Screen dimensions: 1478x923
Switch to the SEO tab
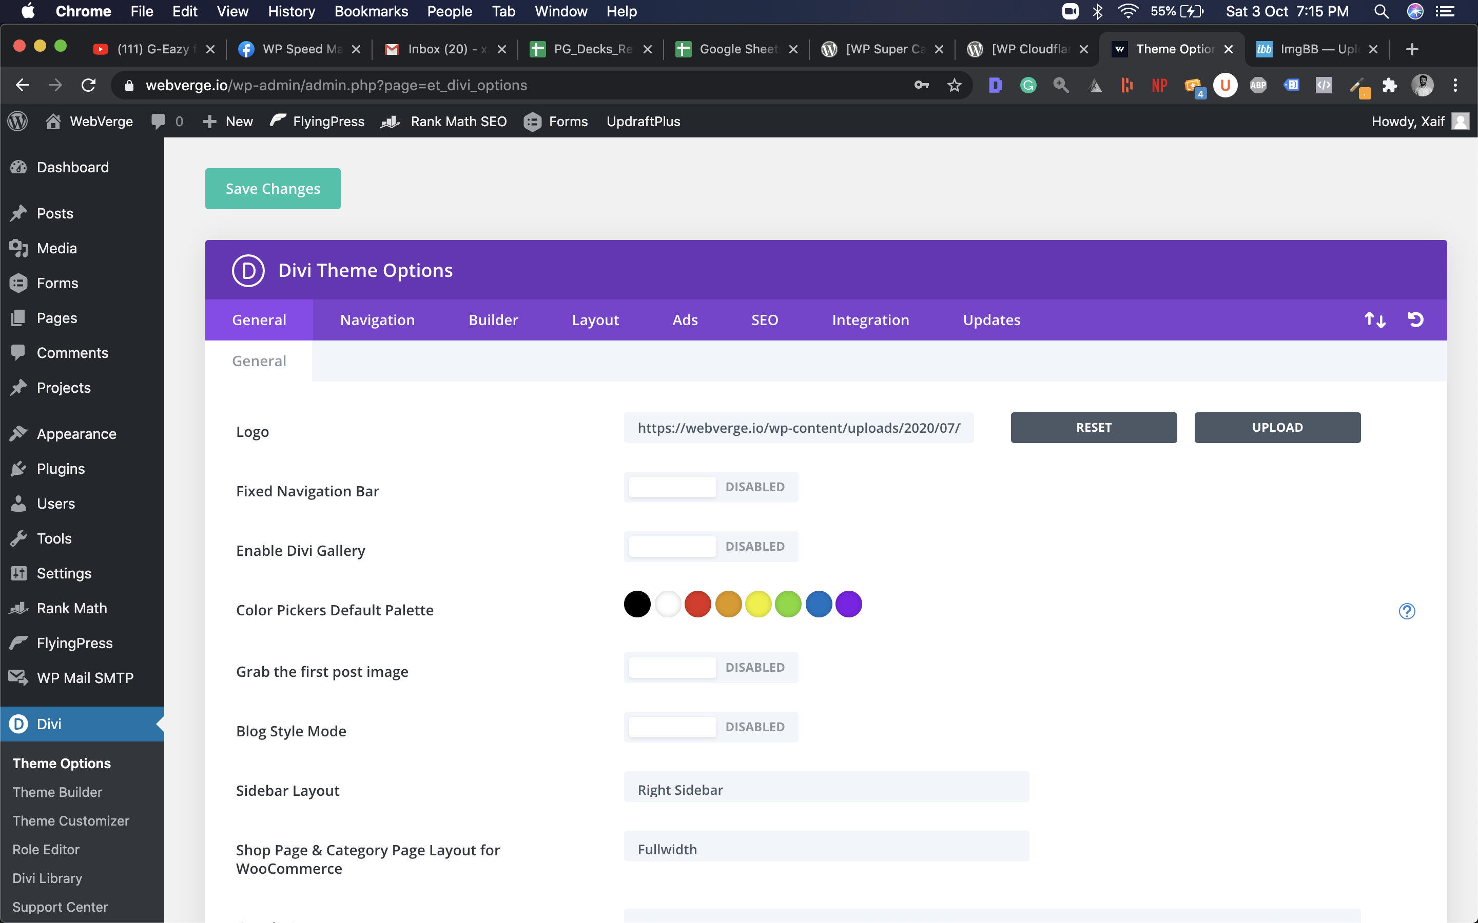[x=765, y=320]
